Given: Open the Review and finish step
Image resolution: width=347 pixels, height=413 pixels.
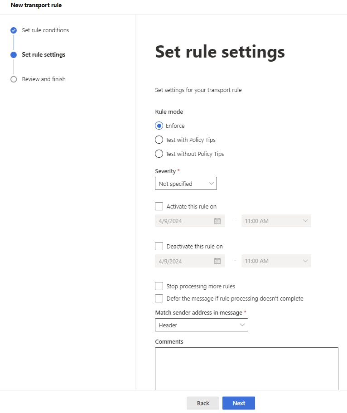Looking at the screenshot, I should [x=43, y=79].
